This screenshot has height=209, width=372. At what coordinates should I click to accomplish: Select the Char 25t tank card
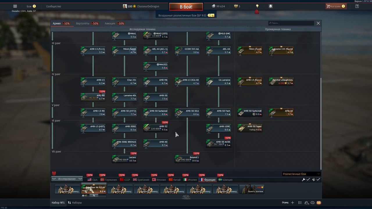(124, 82)
